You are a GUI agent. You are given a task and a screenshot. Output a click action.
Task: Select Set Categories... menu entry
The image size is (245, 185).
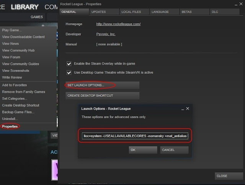[15, 99]
